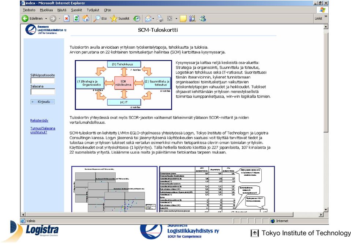Open the Forward history dropdown arrow

pyautogui.click(x=60, y=19)
